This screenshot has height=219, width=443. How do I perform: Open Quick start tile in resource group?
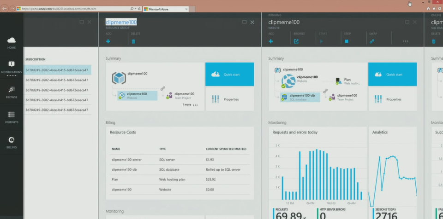tap(229, 75)
